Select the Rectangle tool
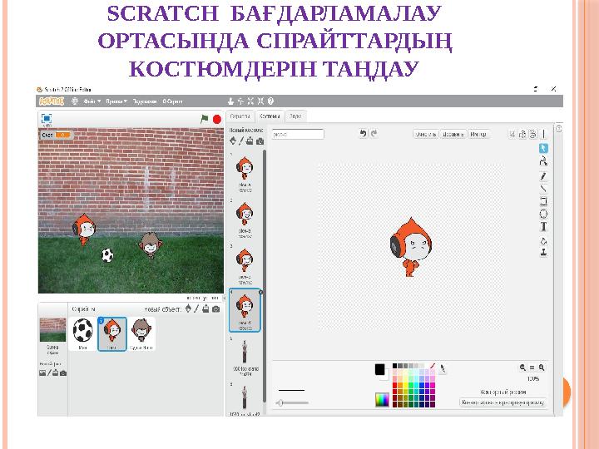This screenshot has width=599, height=449. point(543,201)
